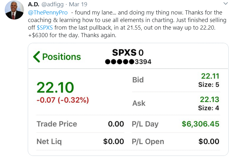Open the $SPXS cashtag link
The height and width of the screenshot is (159, 234).
(44, 28)
